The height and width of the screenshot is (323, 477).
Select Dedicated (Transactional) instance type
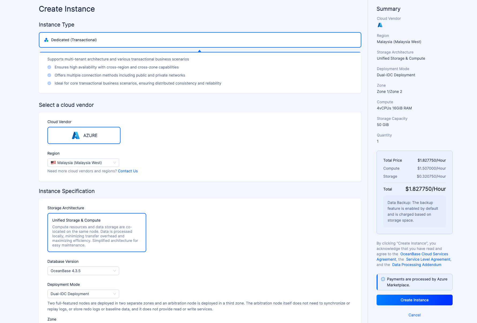tap(200, 40)
